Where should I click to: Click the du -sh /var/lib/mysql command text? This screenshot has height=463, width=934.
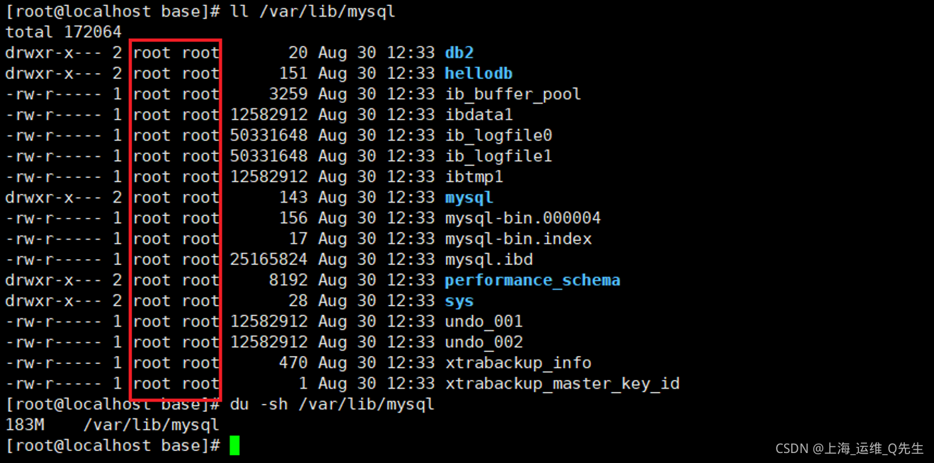tap(332, 404)
